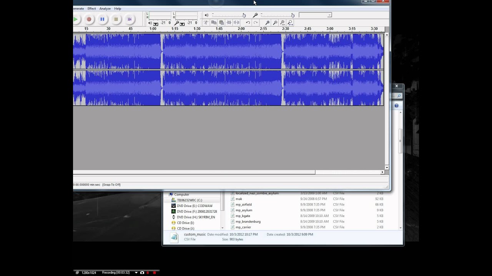
Task: Select CD Drive (J:) in navigation pane
Action: (185, 228)
